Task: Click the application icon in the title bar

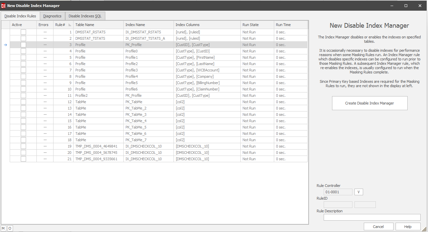Action: click(3, 6)
